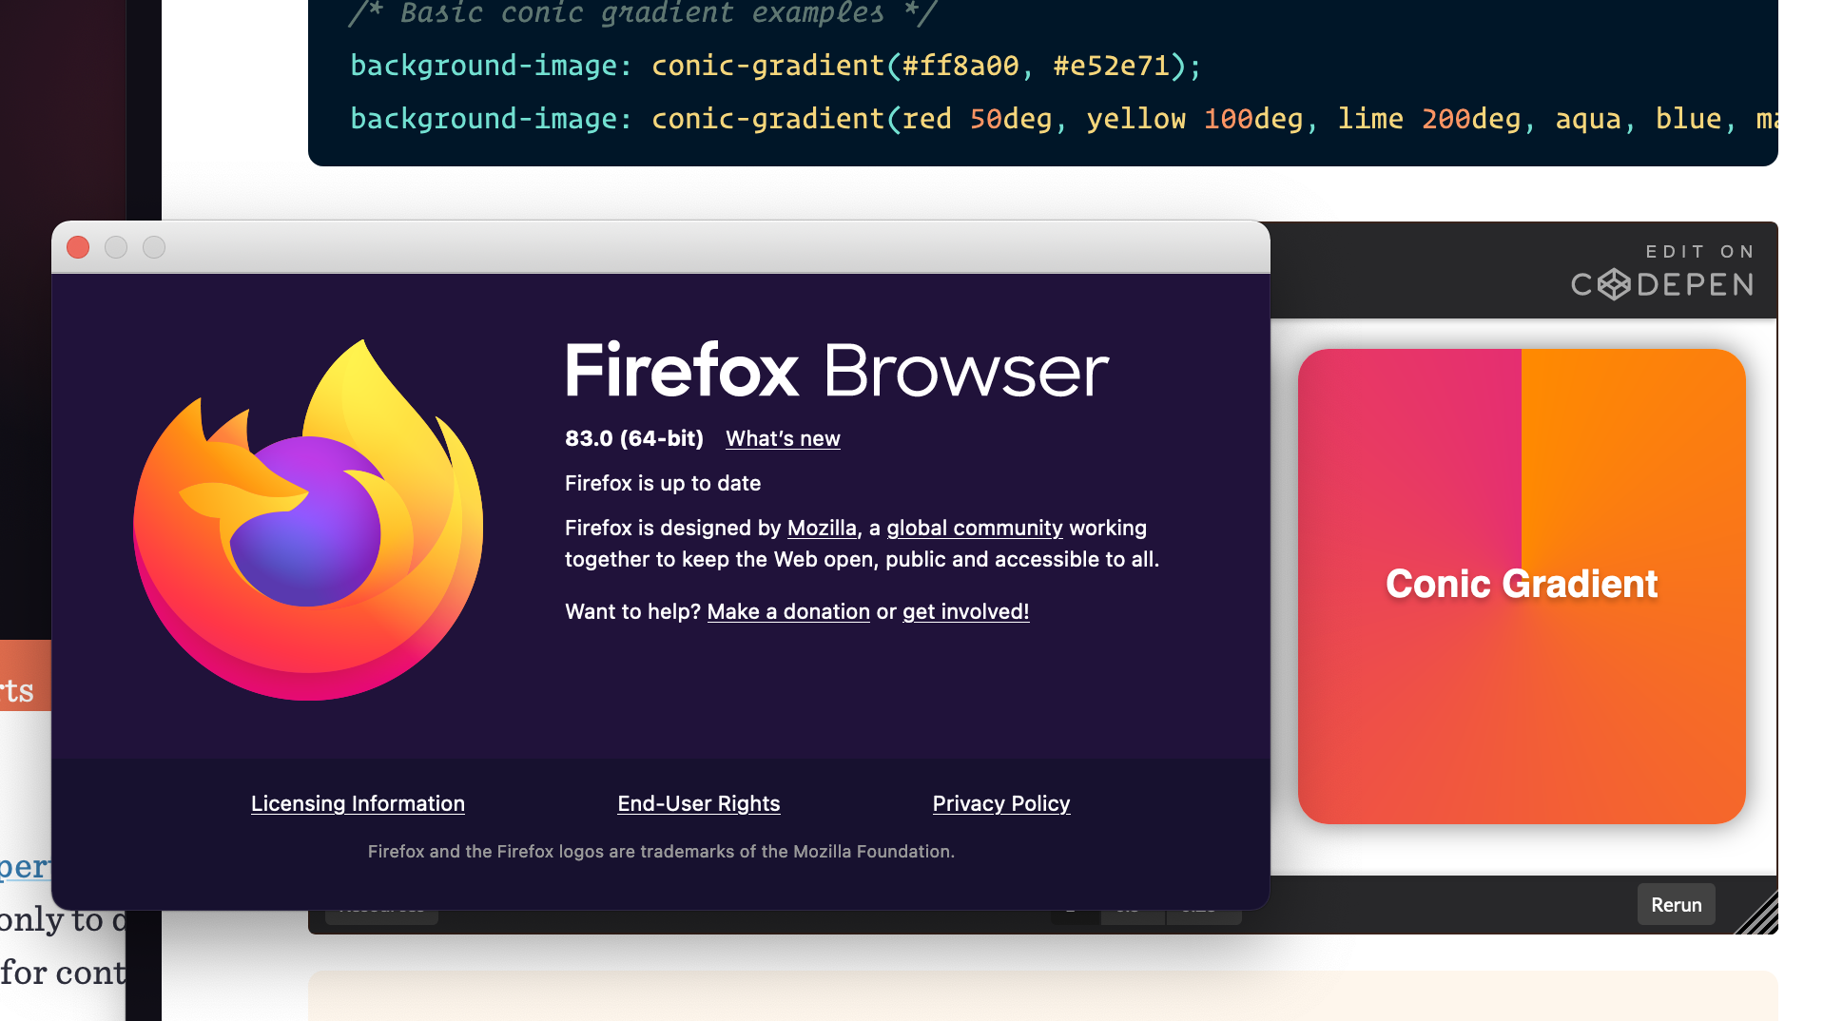Click the Firefox logo in the About dialog
The image size is (1843, 1021).
click(308, 521)
